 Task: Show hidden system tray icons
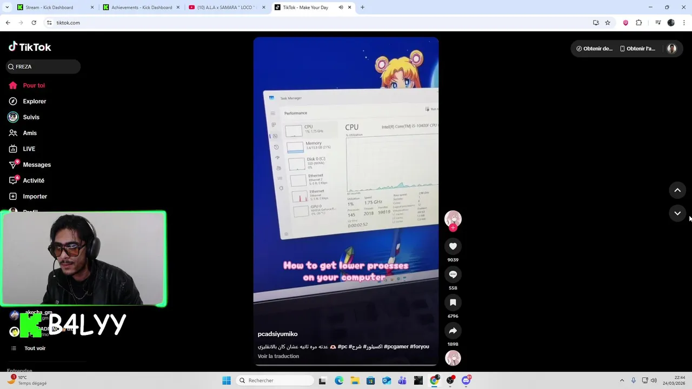point(622,380)
